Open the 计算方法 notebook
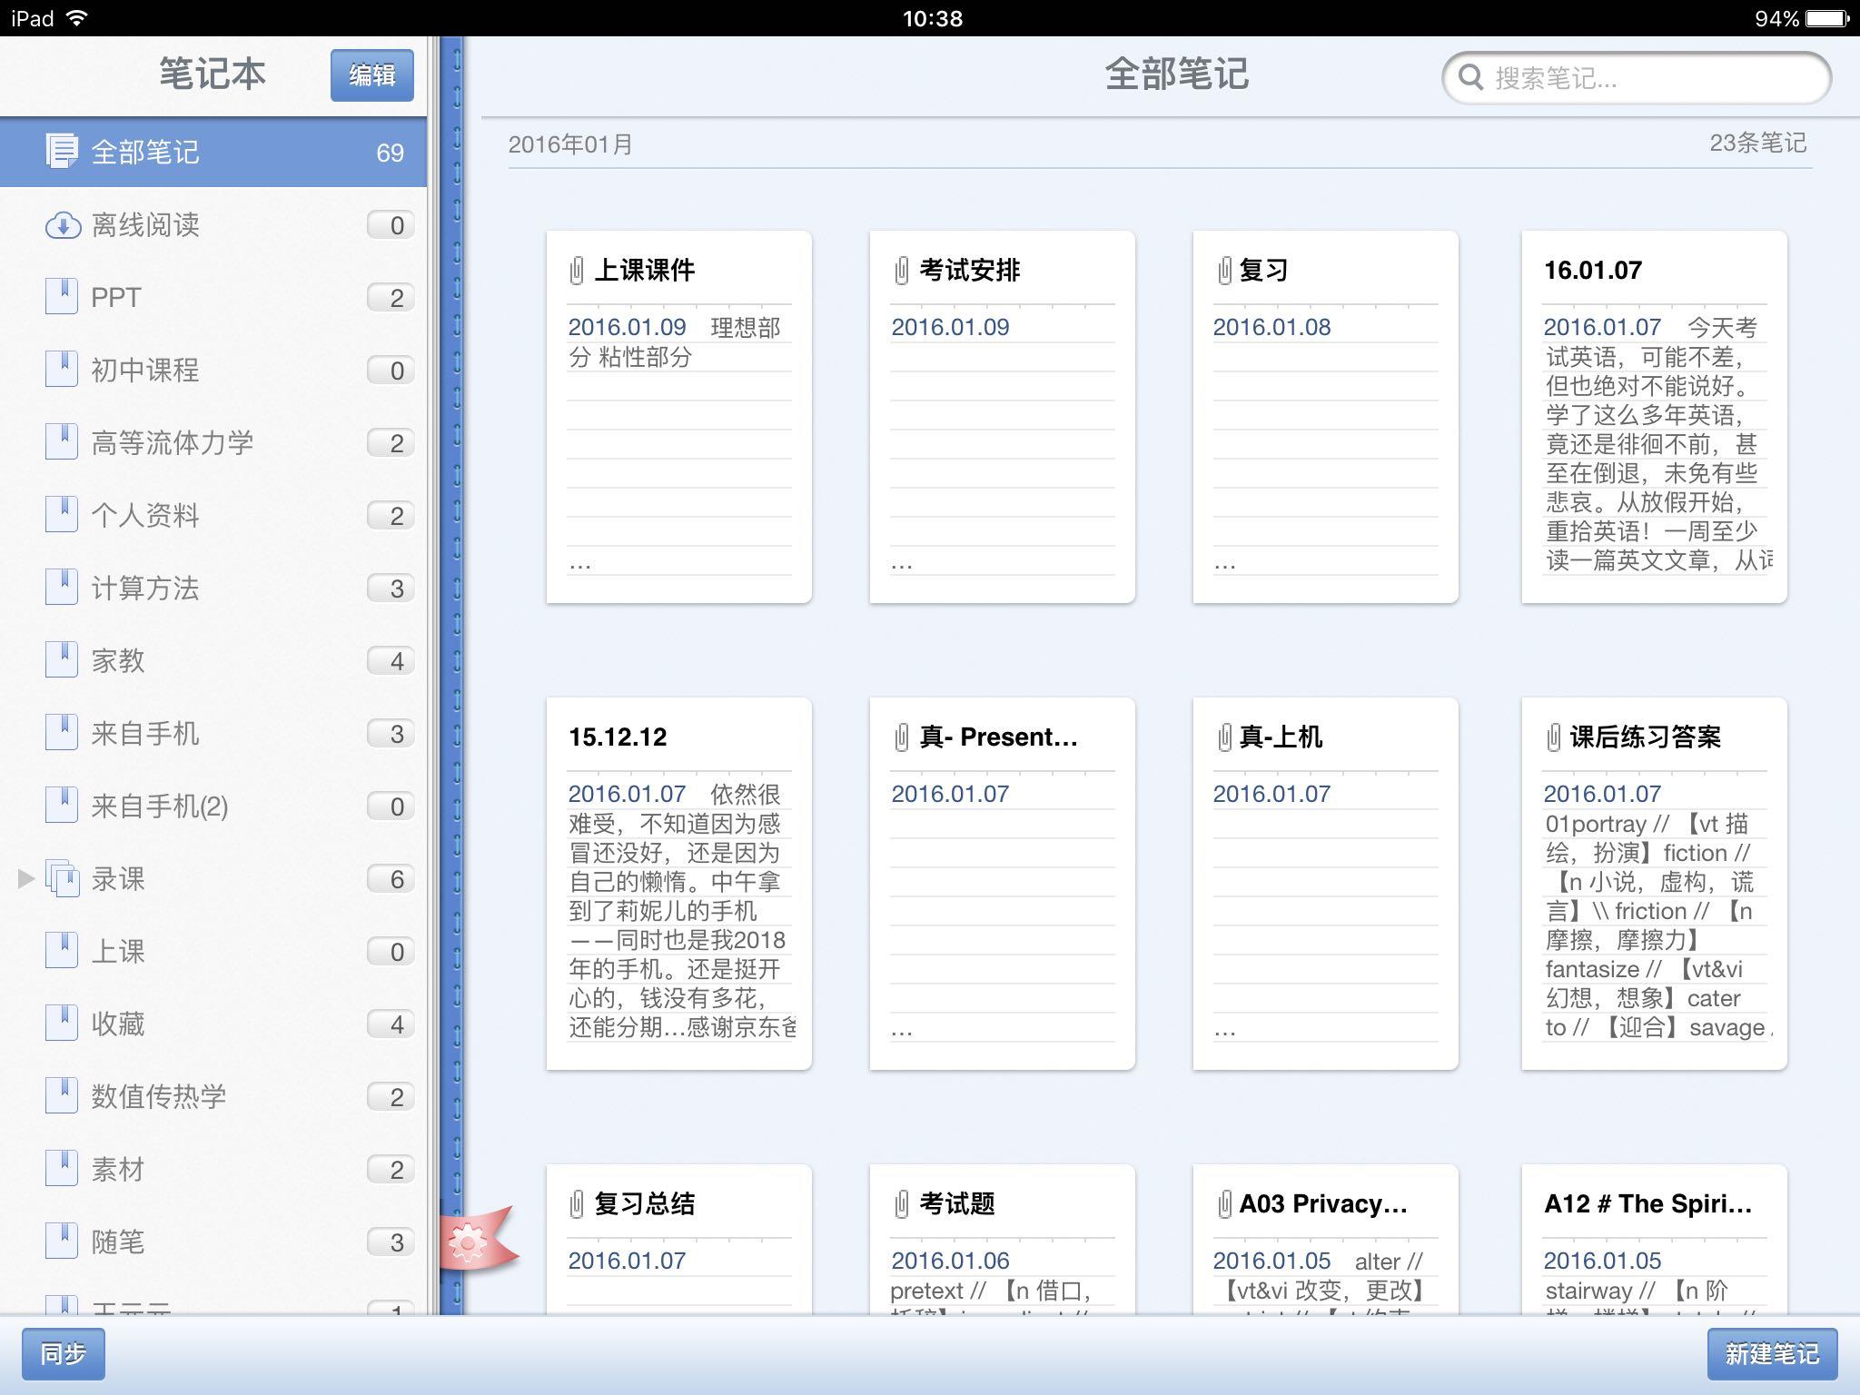Image resolution: width=1860 pixels, height=1395 pixels. pyautogui.click(x=213, y=588)
